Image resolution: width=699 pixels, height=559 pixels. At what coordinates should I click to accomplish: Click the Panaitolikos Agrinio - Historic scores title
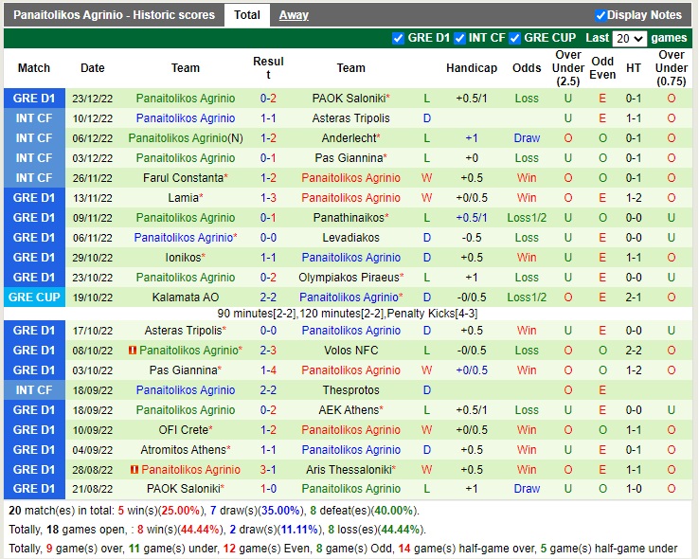point(114,15)
